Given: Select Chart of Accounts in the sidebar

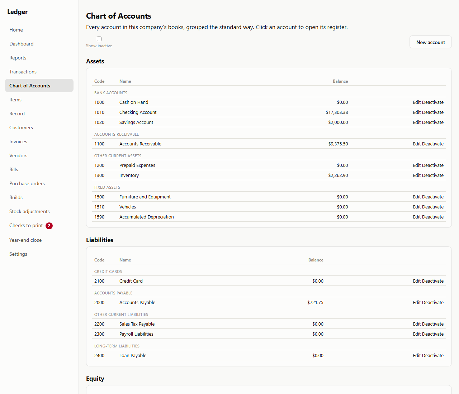Looking at the screenshot, I should (x=39, y=86).
